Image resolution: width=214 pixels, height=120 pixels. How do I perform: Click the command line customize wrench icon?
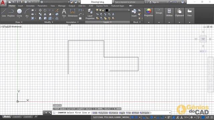tap(50, 113)
